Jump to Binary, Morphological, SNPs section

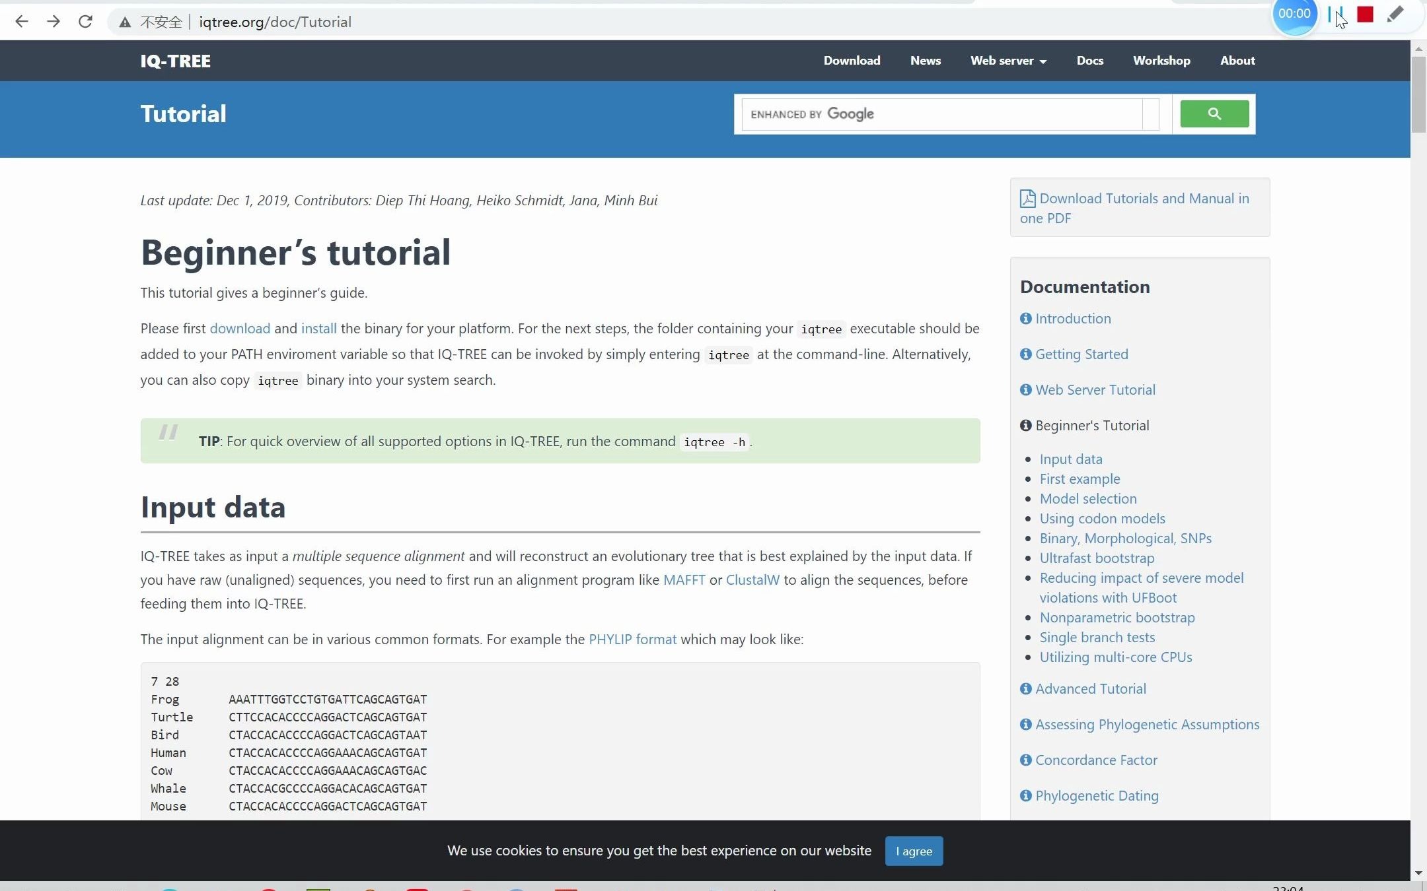coord(1125,539)
